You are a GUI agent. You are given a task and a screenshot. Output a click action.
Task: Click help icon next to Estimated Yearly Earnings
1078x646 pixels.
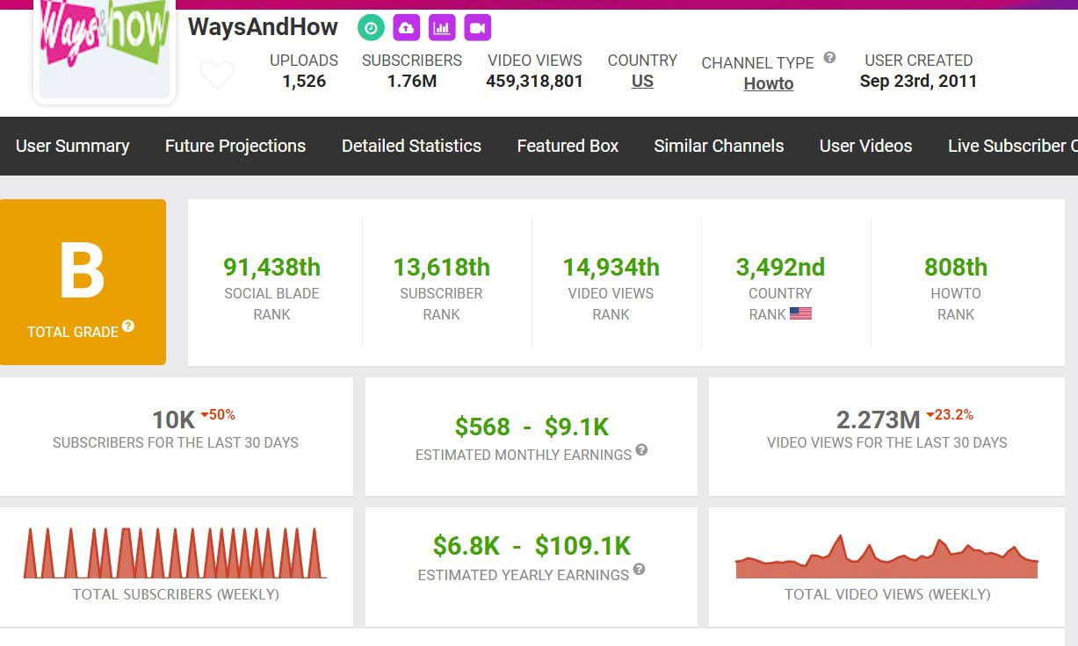tap(639, 570)
